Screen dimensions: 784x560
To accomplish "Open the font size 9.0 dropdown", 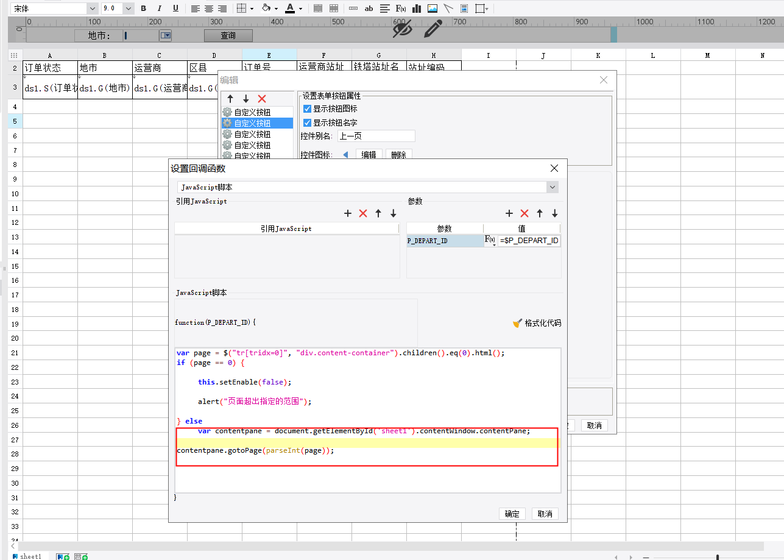I will point(129,9).
